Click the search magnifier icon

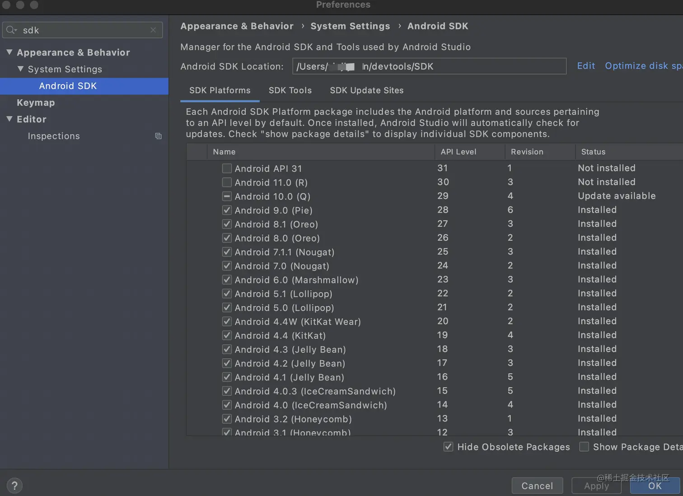11,30
